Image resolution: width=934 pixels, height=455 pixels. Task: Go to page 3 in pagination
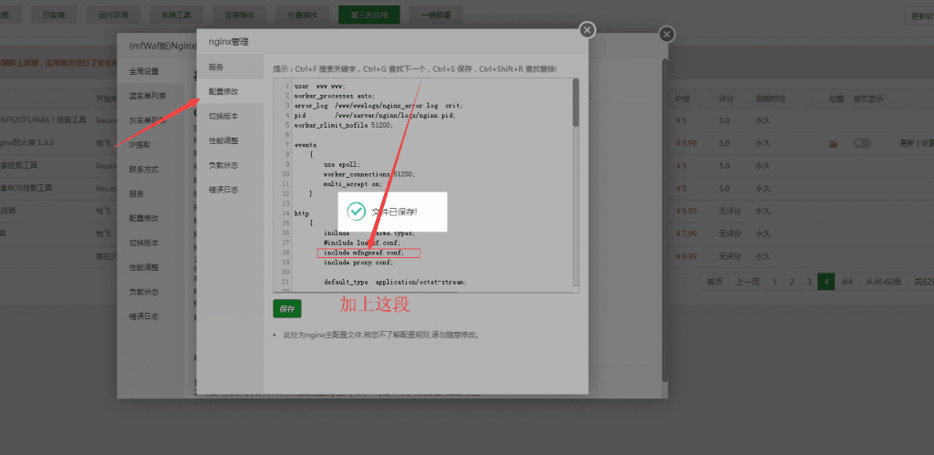tap(809, 282)
